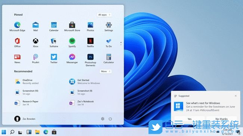Click Yes on the livestream reminder
Viewport: 243px width, 136px height.
click(x=190, y=119)
